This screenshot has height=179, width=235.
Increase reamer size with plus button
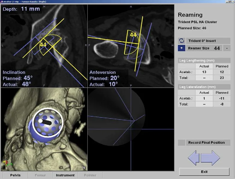181,48
